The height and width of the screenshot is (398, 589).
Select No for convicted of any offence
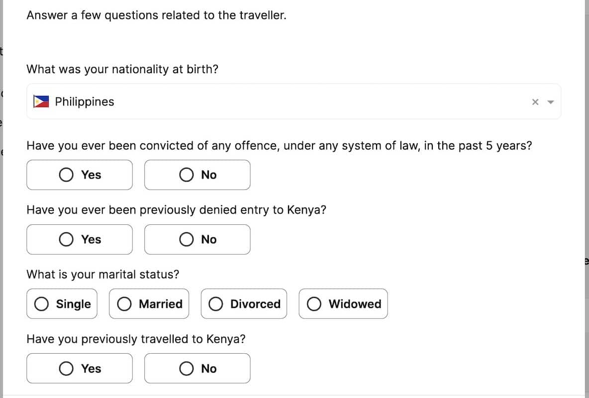pos(197,175)
